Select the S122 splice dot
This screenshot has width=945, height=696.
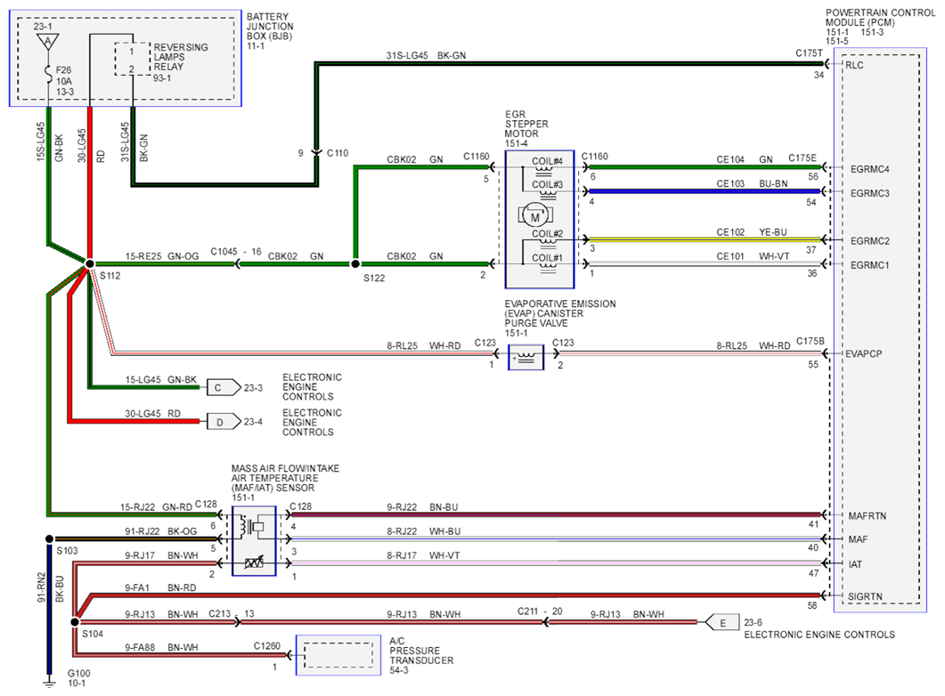tap(355, 263)
